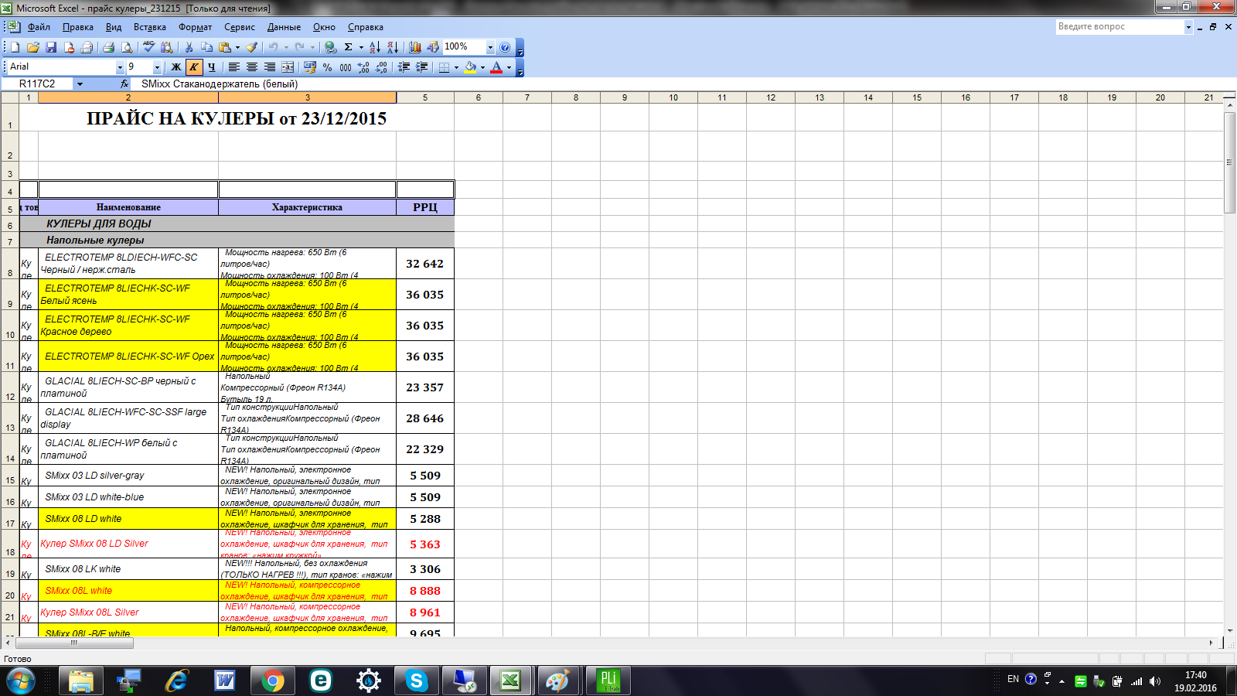Apply the yellow fill color
1237x696 pixels.
[470, 67]
